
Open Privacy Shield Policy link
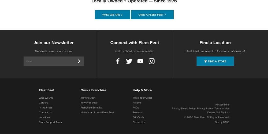tap(184, 109)
